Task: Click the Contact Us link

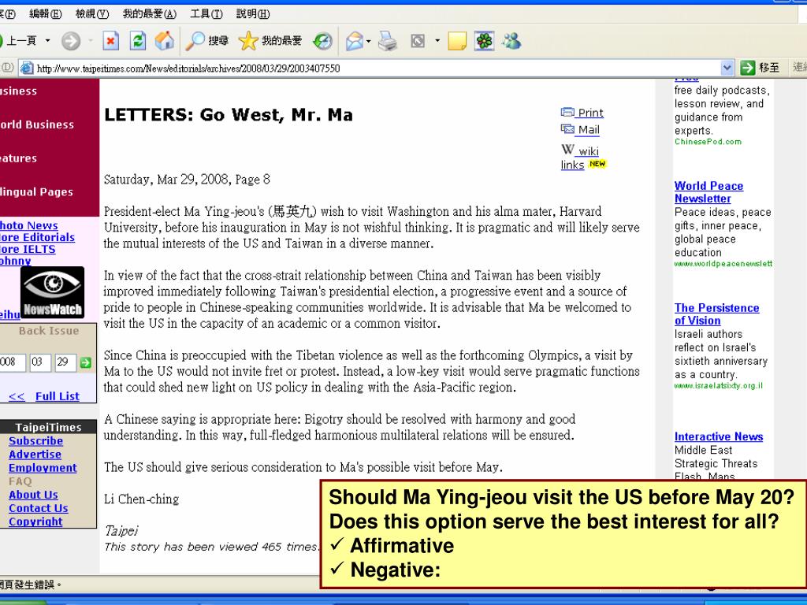Action: [38, 508]
